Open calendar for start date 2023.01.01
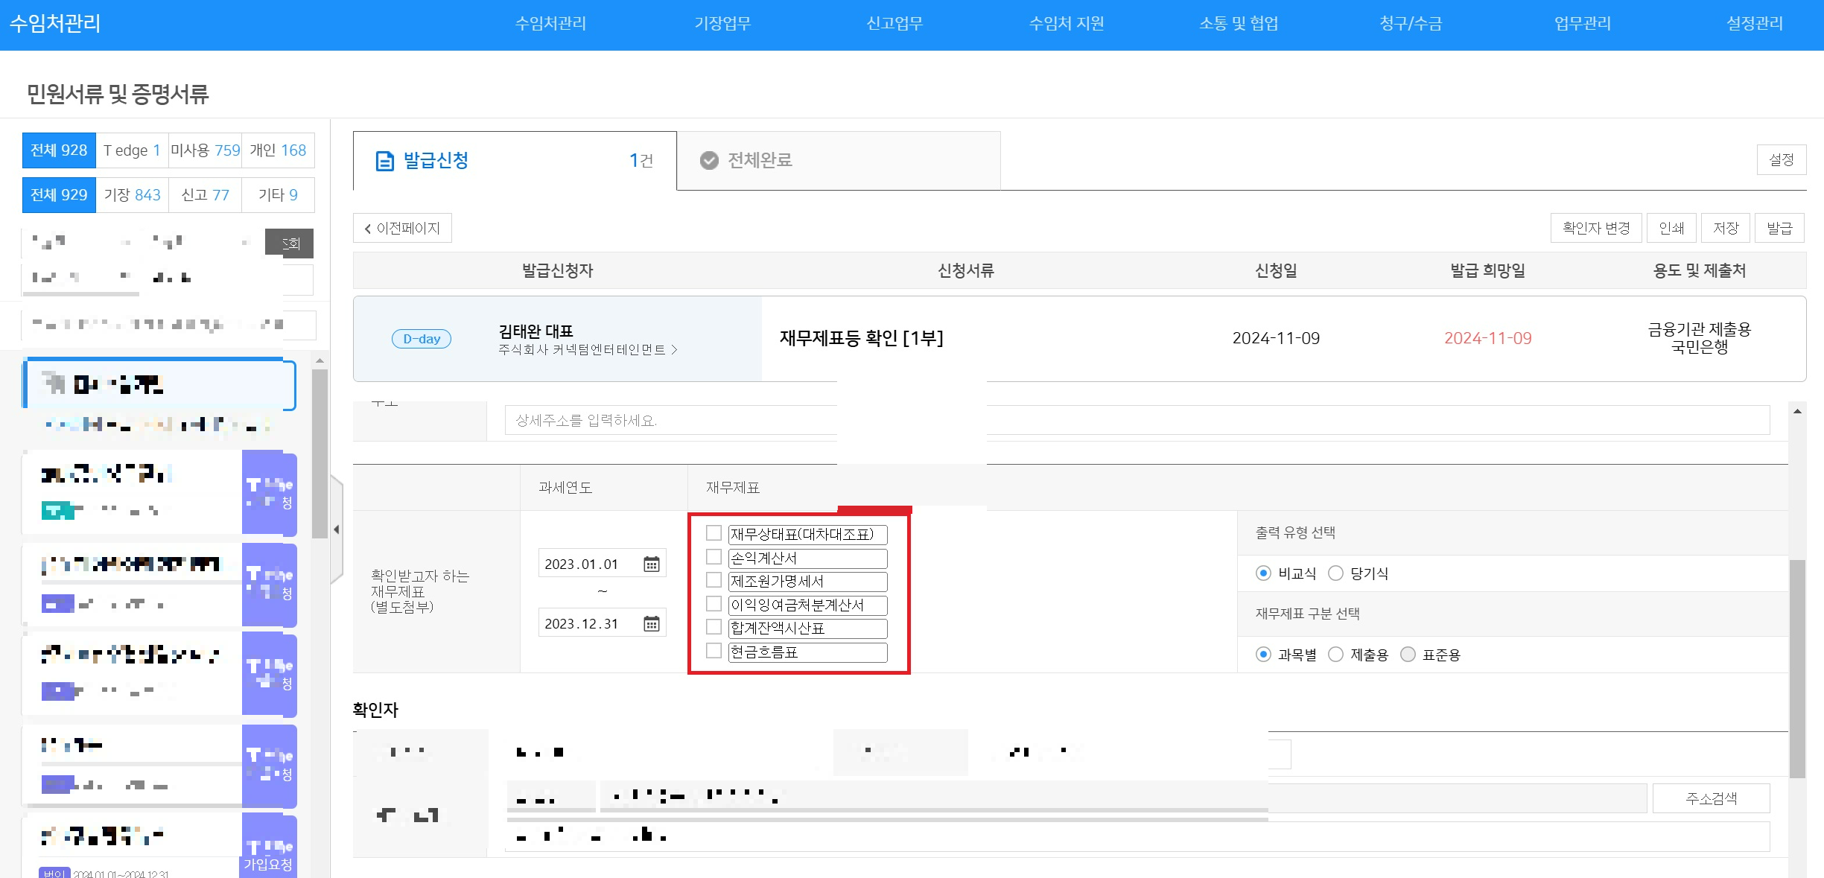This screenshot has width=1824, height=878. [651, 564]
